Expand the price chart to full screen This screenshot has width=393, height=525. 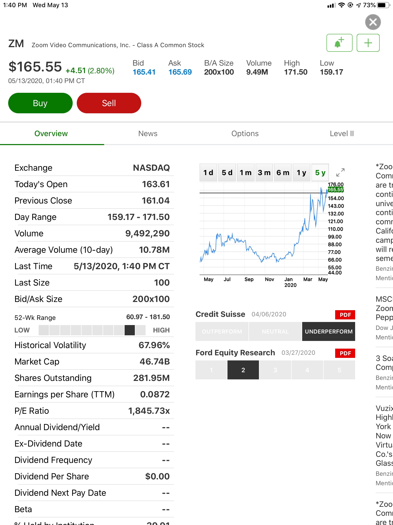pyautogui.click(x=340, y=172)
